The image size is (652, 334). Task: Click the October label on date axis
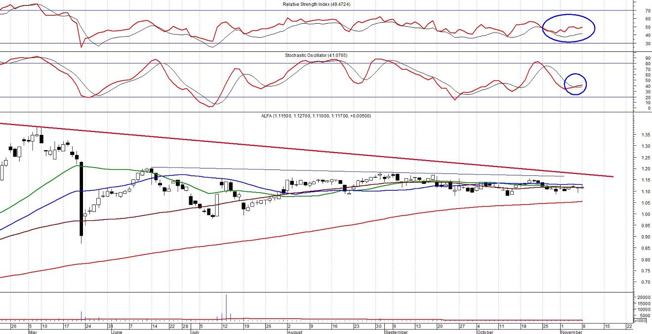point(485,332)
